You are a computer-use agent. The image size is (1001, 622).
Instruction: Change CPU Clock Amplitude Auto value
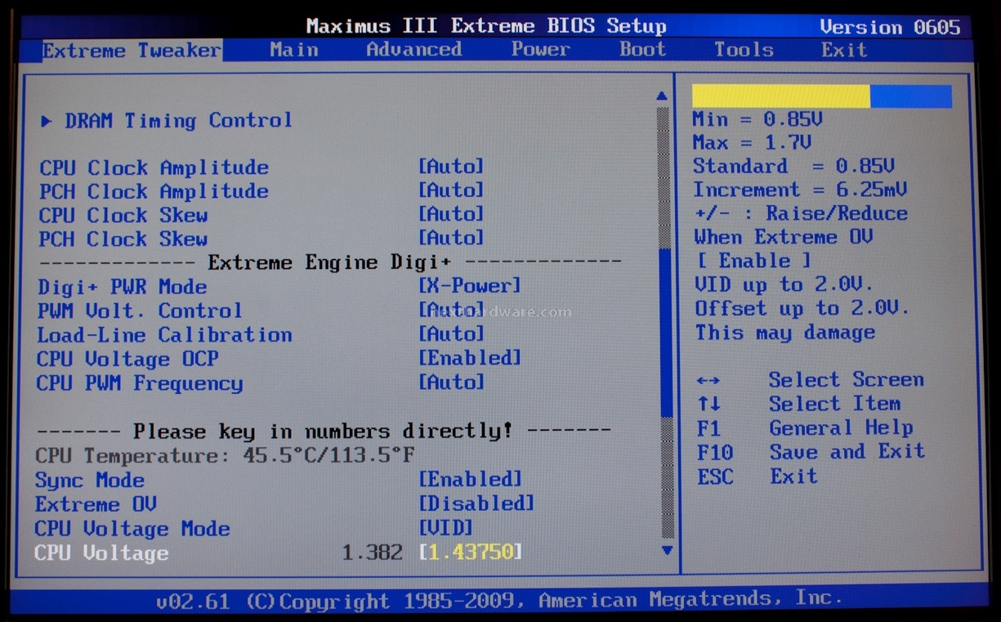tap(451, 167)
